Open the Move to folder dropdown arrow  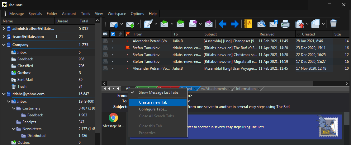(307, 24)
